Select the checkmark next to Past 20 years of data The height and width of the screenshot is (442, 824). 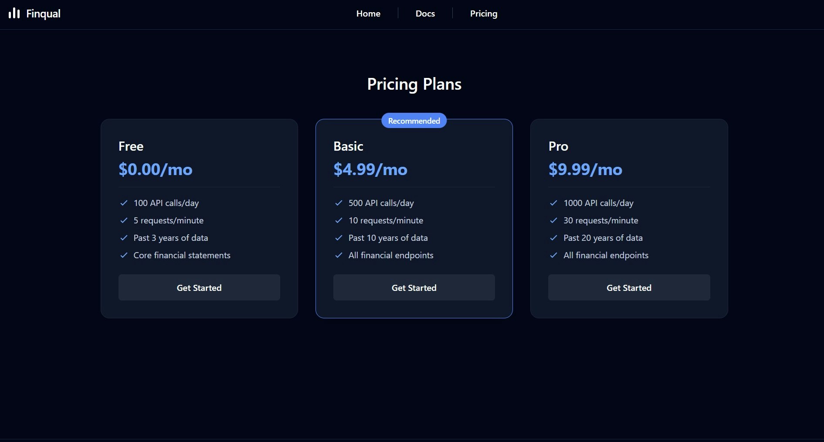(553, 238)
